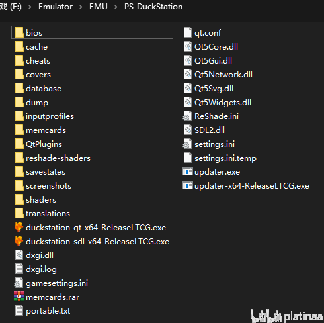Click the screenshots folder icon
The image size is (324, 323).
click(19, 186)
